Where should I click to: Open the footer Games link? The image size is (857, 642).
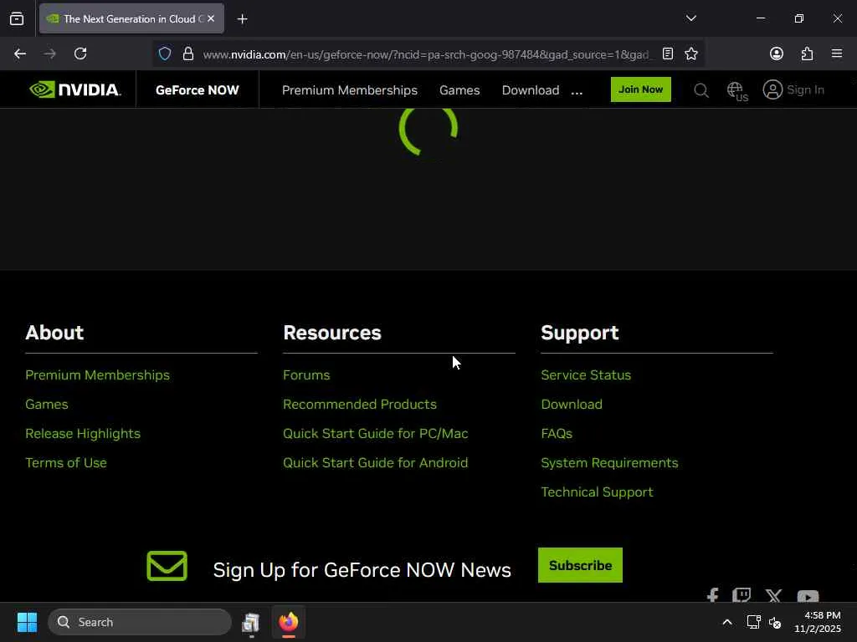(x=47, y=404)
